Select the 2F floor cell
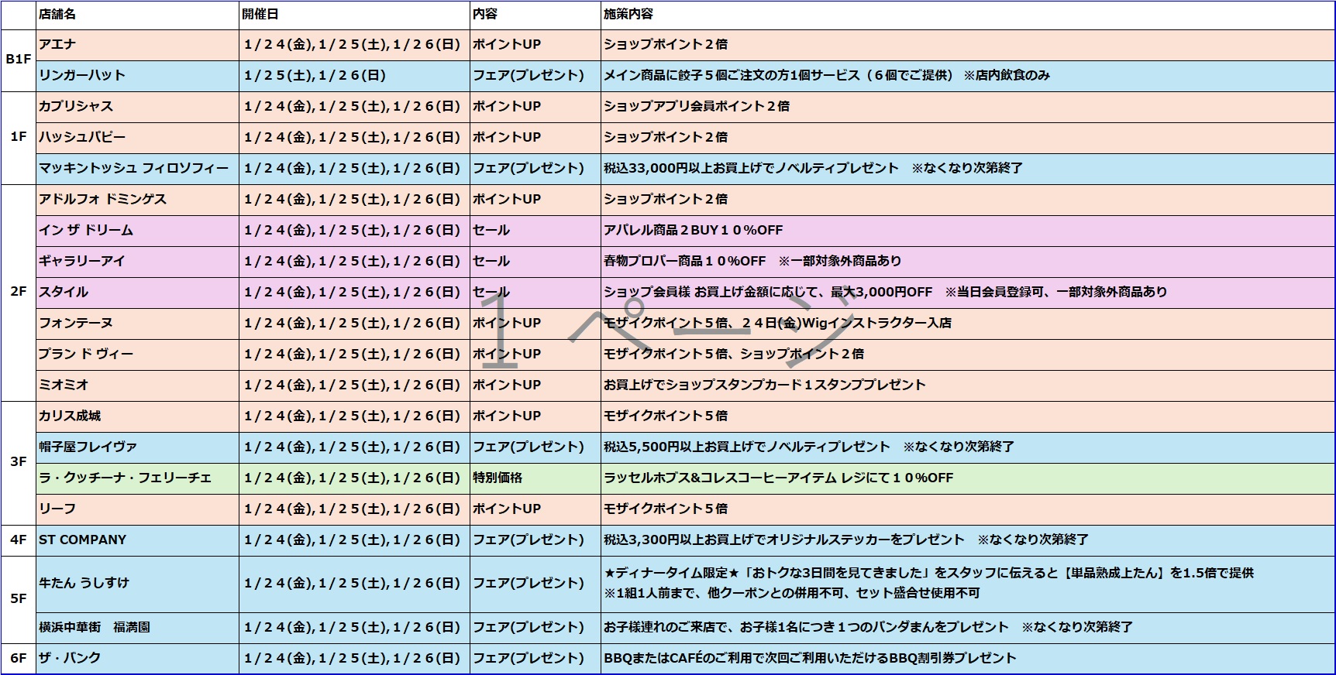The image size is (1336, 675). point(19,293)
